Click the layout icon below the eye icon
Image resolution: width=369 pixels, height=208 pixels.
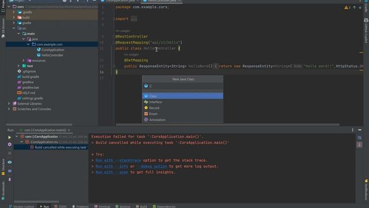pyautogui.click(x=10, y=171)
